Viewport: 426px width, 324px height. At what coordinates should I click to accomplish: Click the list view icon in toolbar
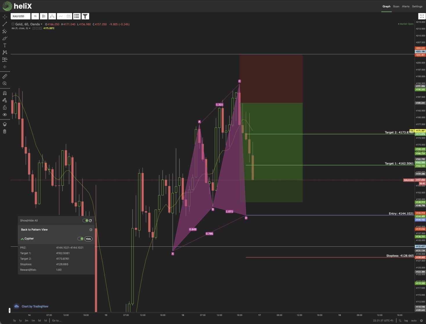click(x=77, y=16)
